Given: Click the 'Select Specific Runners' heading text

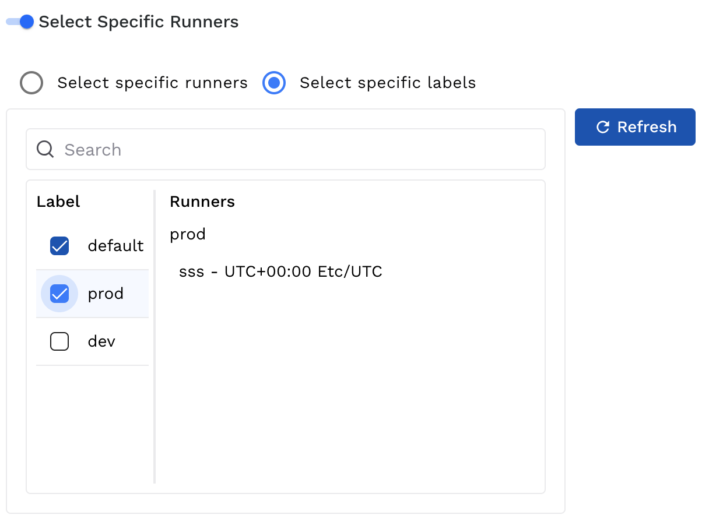Looking at the screenshot, I should 139,22.
